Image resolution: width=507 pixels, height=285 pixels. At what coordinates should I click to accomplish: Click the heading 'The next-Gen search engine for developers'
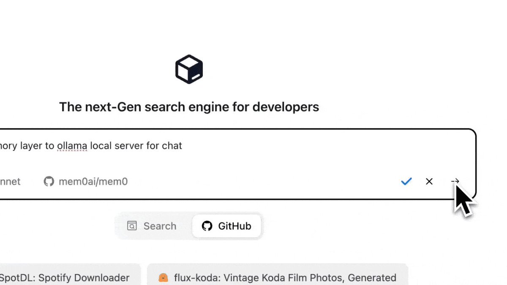coord(189,106)
